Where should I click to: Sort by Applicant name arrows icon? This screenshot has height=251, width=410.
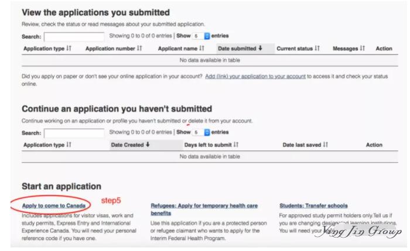(x=202, y=49)
